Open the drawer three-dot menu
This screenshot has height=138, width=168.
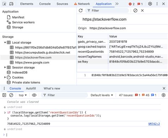coord(4,88)
